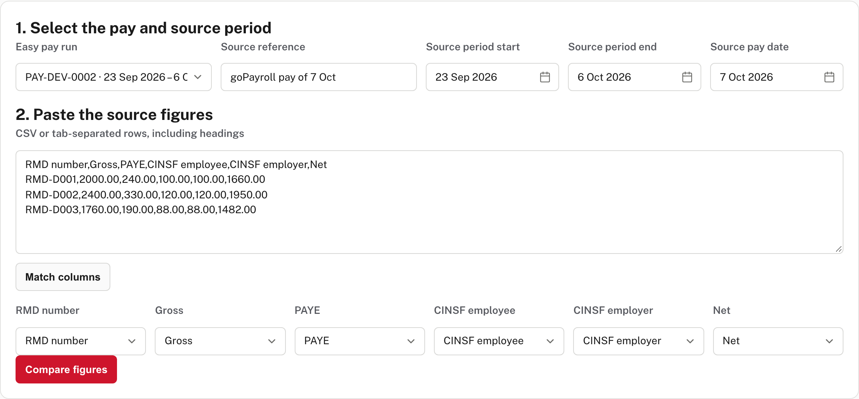Click the heading '2. Paste the source figures'
The height and width of the screenshot is (399, 859).
coord(114,115)
